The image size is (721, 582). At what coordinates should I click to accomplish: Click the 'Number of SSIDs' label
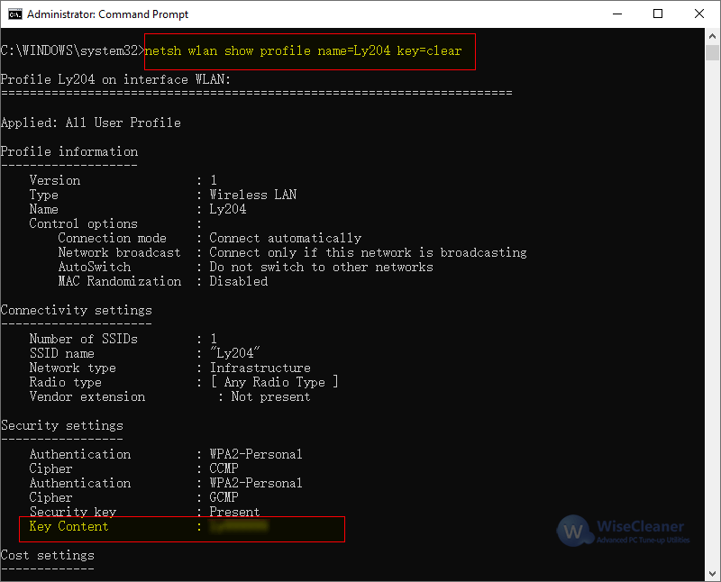click(83, 339)
